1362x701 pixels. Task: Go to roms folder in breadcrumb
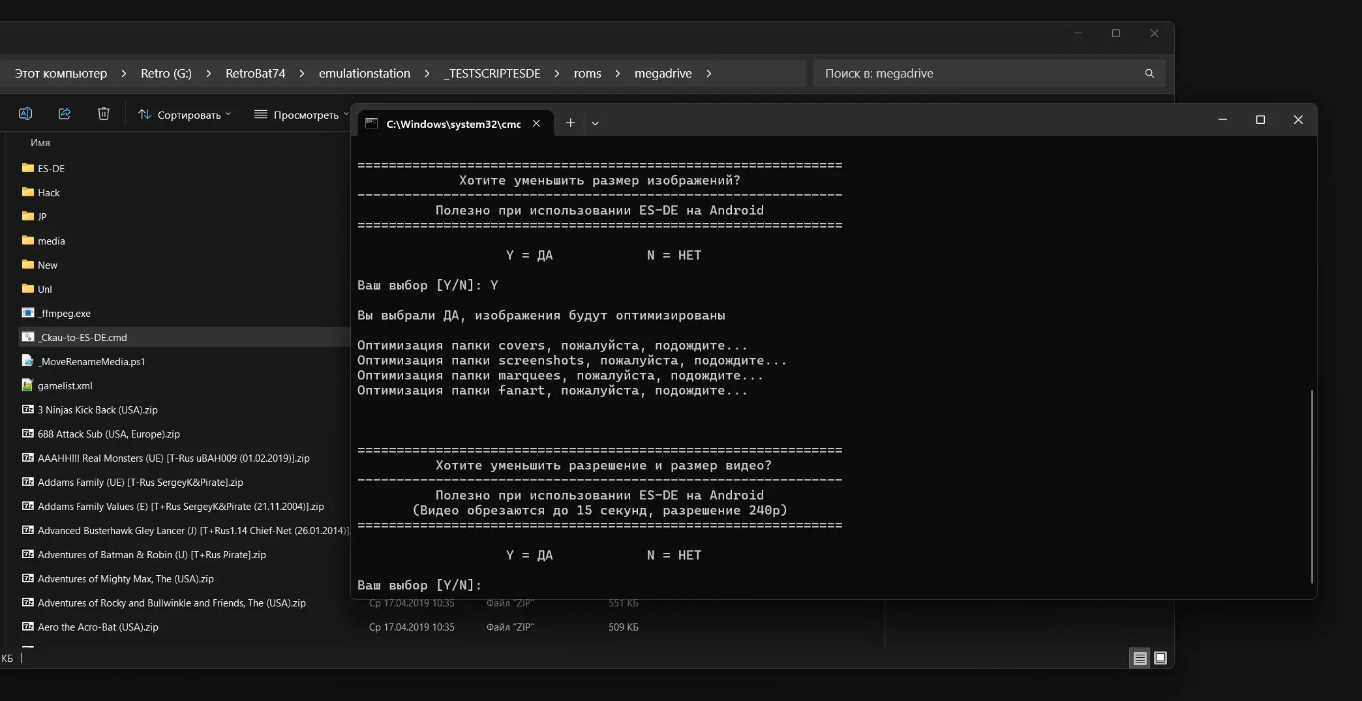pyautogui.click(x=587, y=74)
